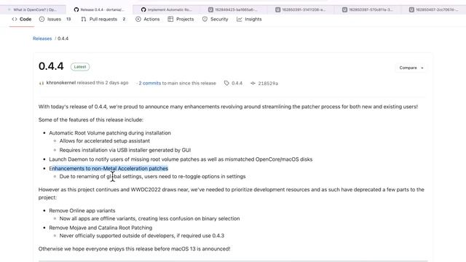Click favicon on the 162849423 tab
Image resolution: width=466 pixels, height=262 pixels.
coord(210,9)
